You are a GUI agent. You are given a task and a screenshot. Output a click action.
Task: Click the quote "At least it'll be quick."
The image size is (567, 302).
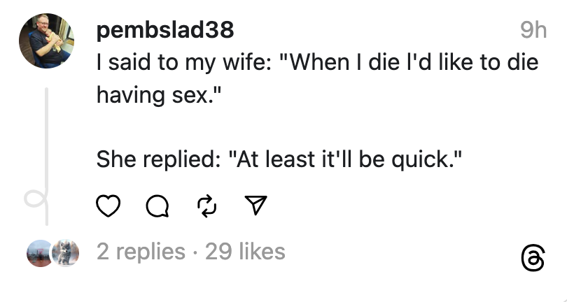tap(346, 159)
